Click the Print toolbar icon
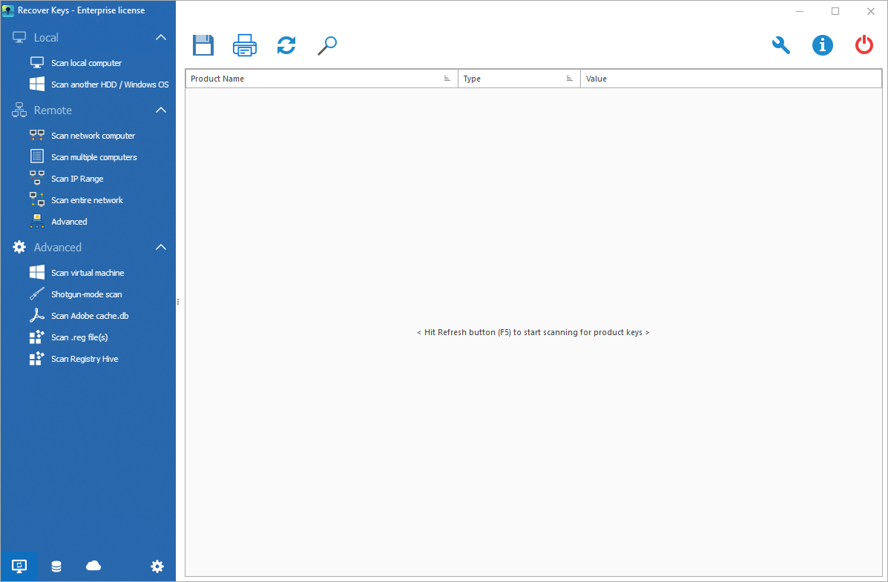888x582 pixels. click(245, 45)
